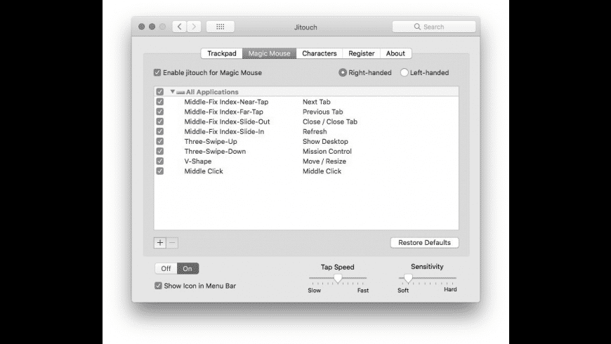Collapse the All Applications group
Viewport: 611px width, 344px height.
(173, 91)
